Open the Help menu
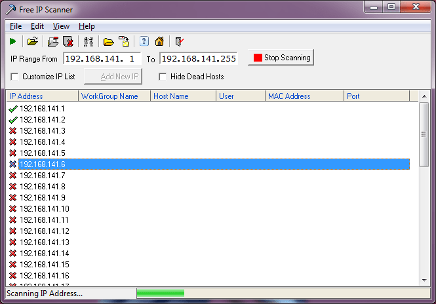436x304 pixels. click(87, 26)
